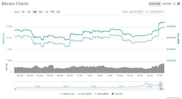Click the '18. Jul' date label
The height and width of the screenshot is (99, 182).
(x=160, y=76)
